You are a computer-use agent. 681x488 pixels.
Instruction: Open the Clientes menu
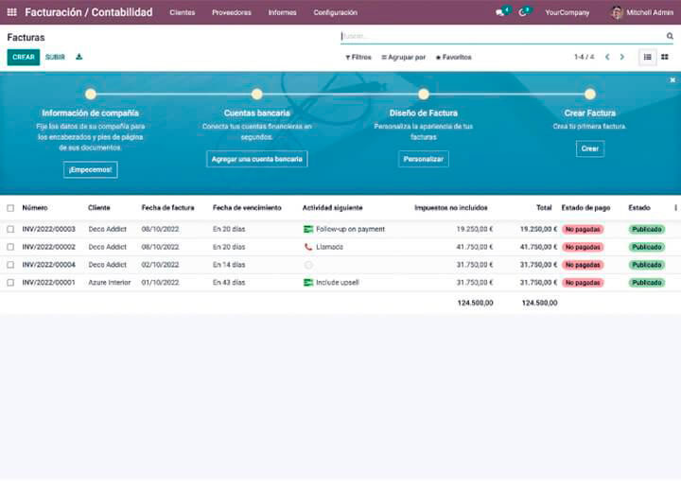[x=182, y=12]
